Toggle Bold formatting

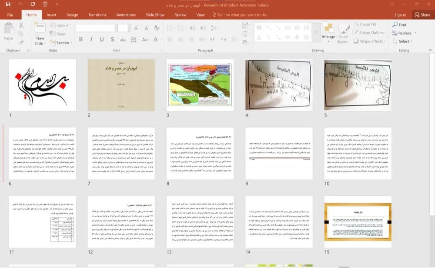click(x=81, y=40)
